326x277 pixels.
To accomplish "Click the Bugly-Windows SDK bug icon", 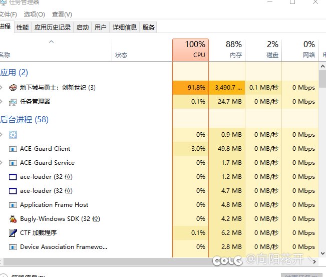I will (x=13, y=219).
